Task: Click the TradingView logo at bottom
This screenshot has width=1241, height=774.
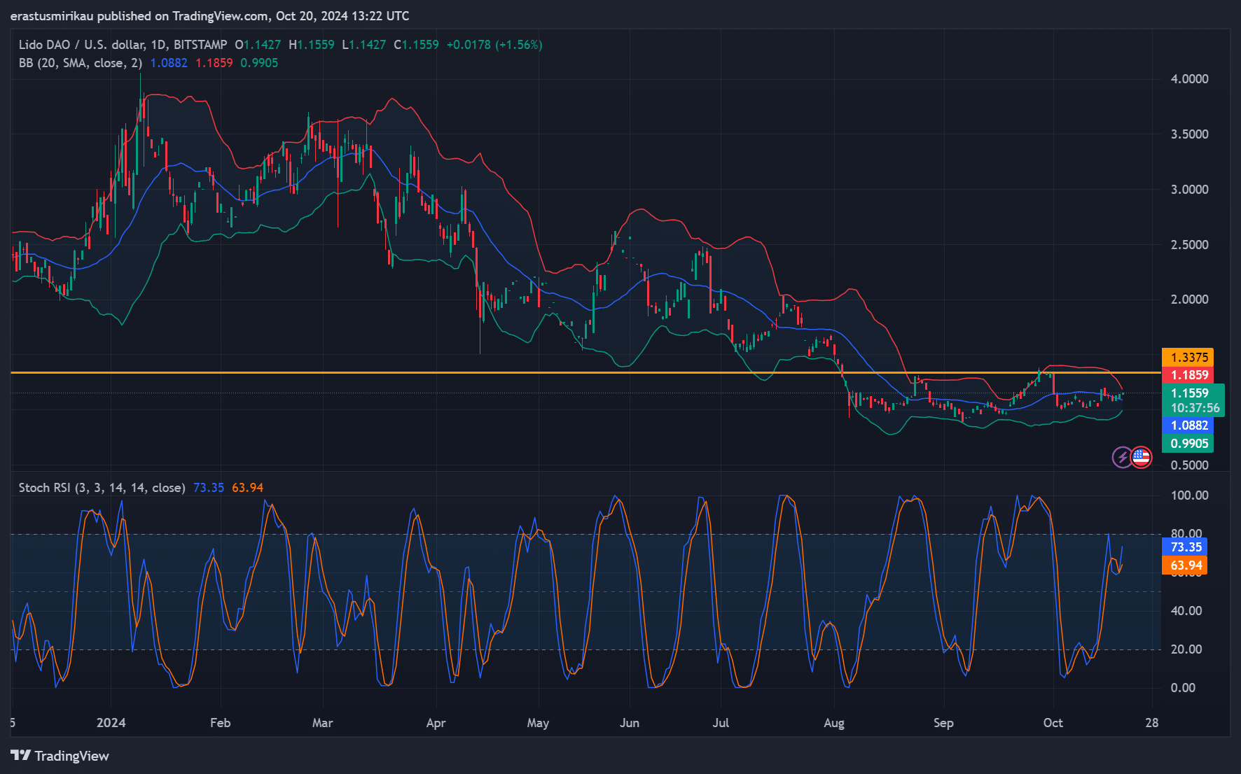Action: click(x=60, y=756)
